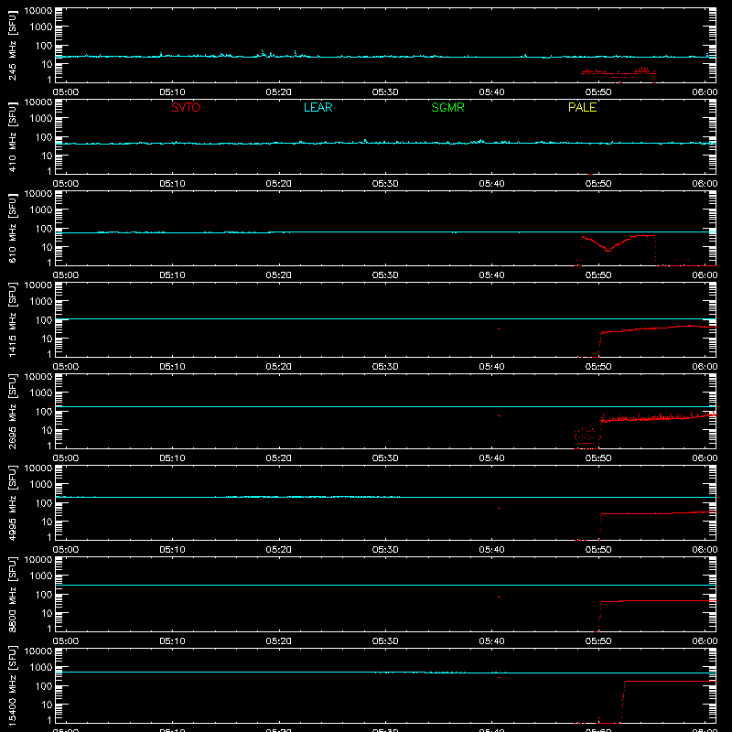Click the 05:10 time label under 245 MHz panel
Viewport: 732px width, 732px height.
(x=172, y=92)
